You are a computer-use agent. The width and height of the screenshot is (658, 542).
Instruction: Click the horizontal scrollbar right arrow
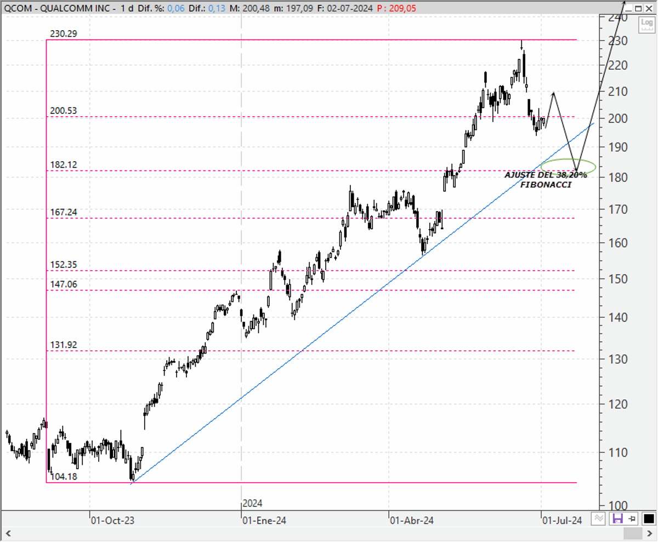(650, 533)
